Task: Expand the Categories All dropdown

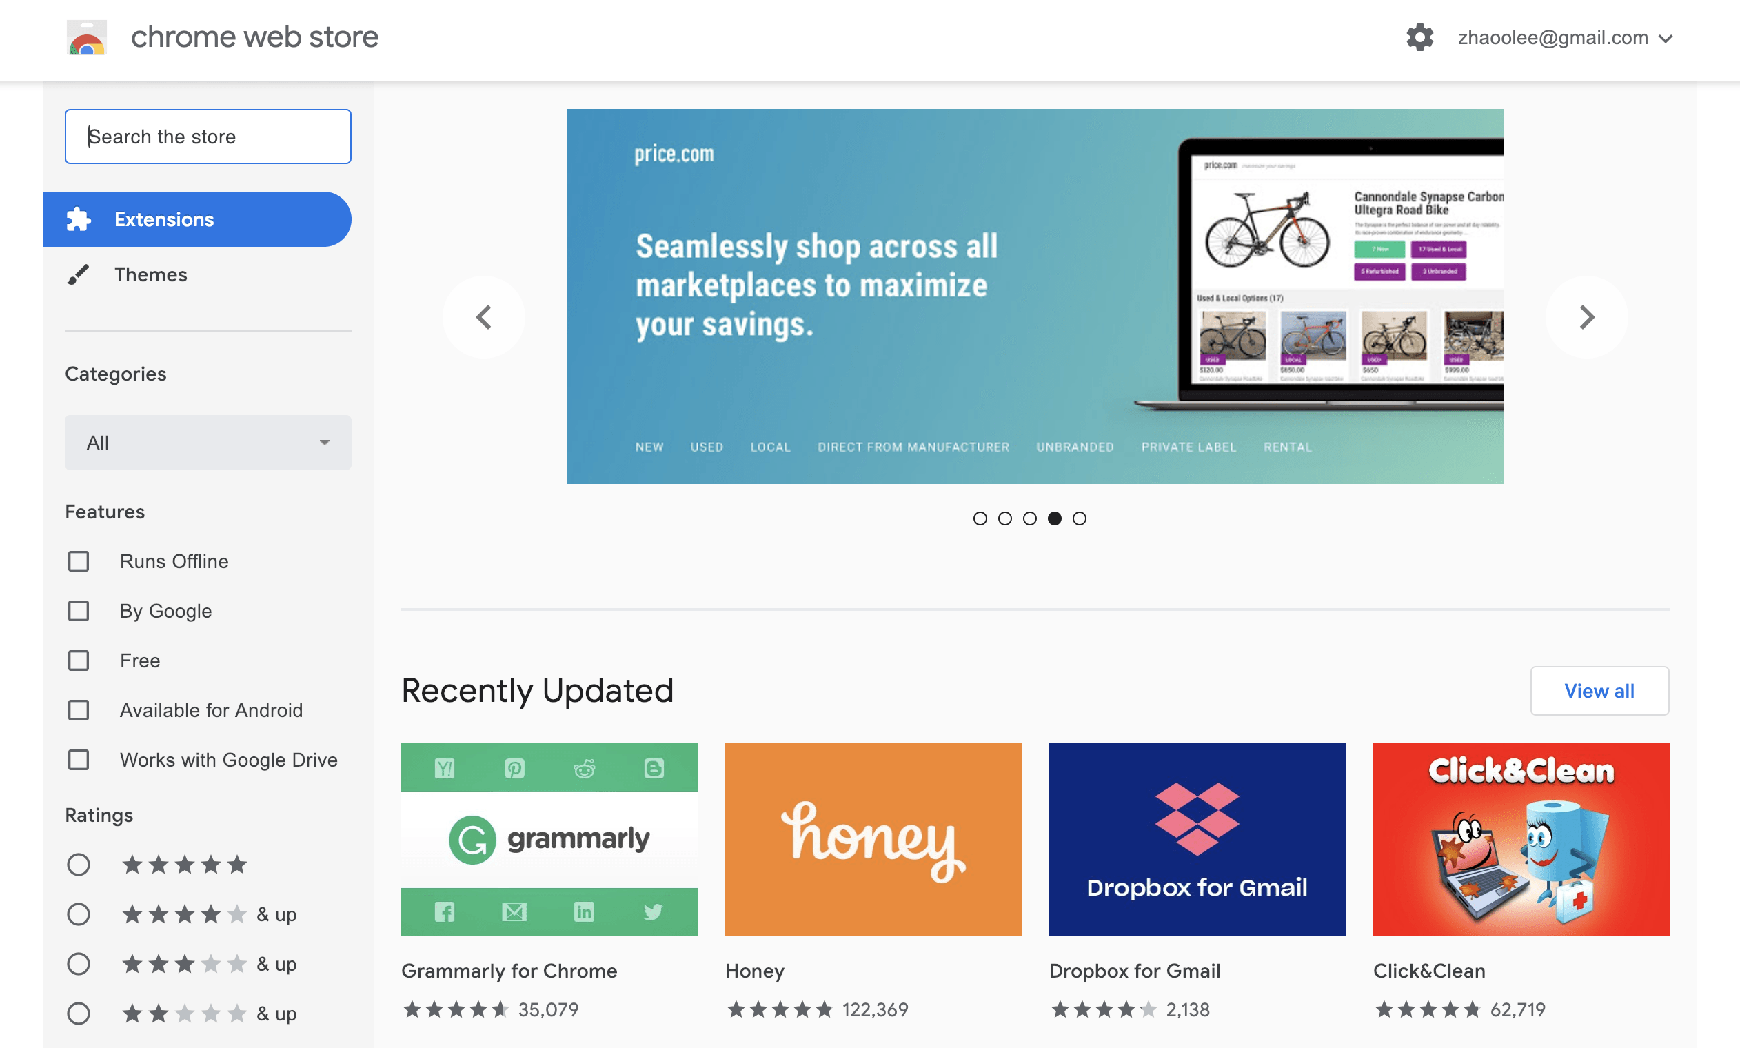Action: click(x=208, y=443)
